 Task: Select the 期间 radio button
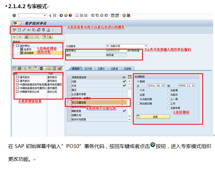pos(138,81)
